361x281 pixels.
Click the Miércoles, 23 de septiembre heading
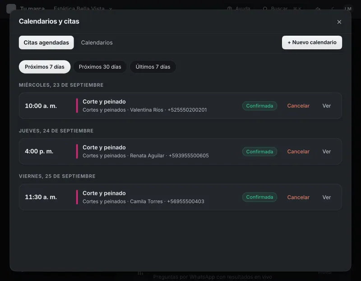[61, 85]
